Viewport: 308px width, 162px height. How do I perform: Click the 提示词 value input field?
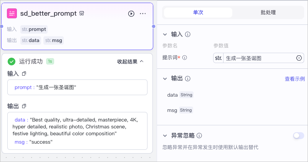click(x=258, y=58)
